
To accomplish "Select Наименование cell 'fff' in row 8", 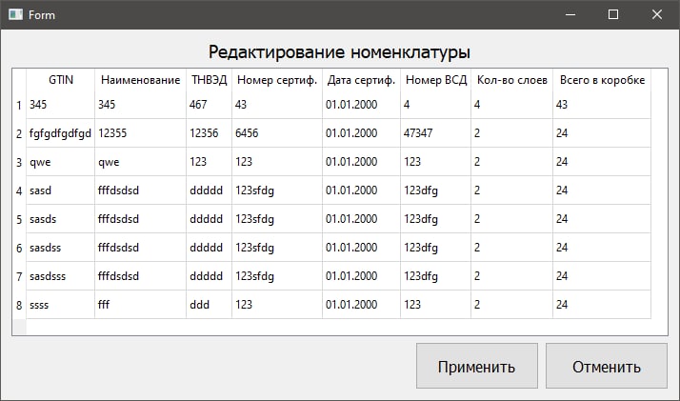I will (141, 305).
